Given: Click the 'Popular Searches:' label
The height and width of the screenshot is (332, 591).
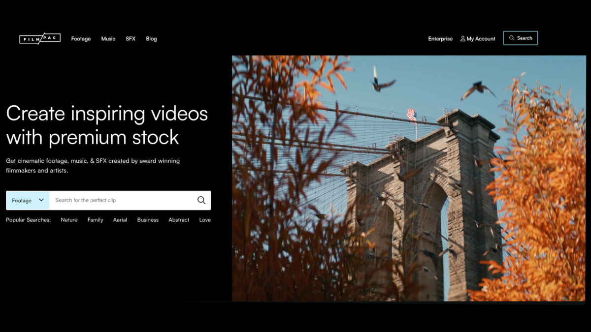Looking at the screenshot, I should tap(29, 220).
